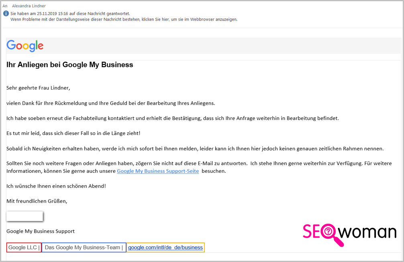Click the line 'Ich wünsche Ihnen einen schönen Abend!'
Viewport: 404px width, 262px height.
[56, 186]
